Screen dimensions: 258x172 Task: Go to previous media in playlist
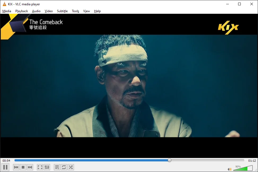16,167
